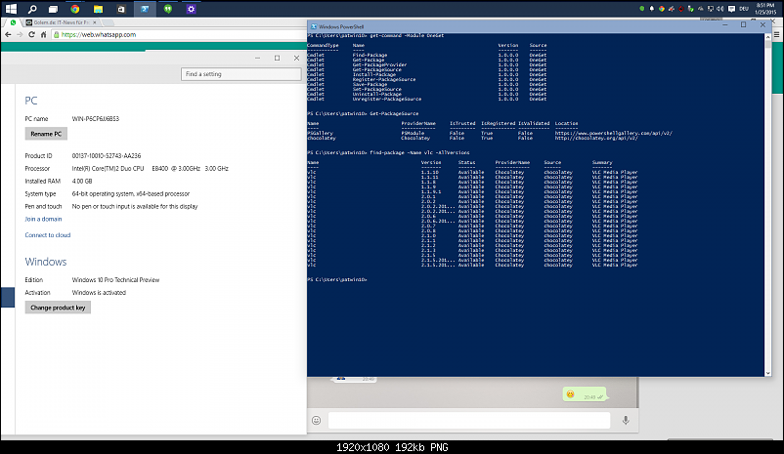Click the 'PSGallery' package source name
This screenshot has width=784, height=454.
click(x=320, y=134)
